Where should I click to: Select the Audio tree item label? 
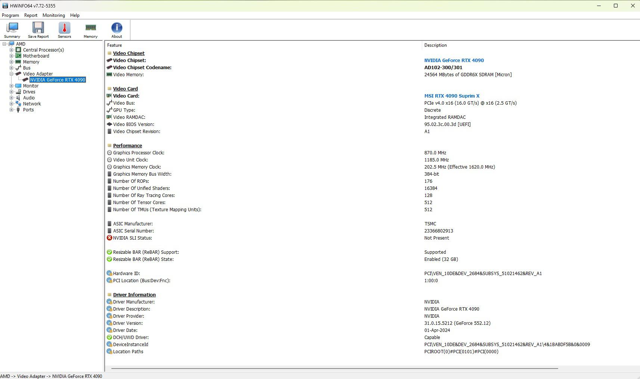[x=29, y=98]
